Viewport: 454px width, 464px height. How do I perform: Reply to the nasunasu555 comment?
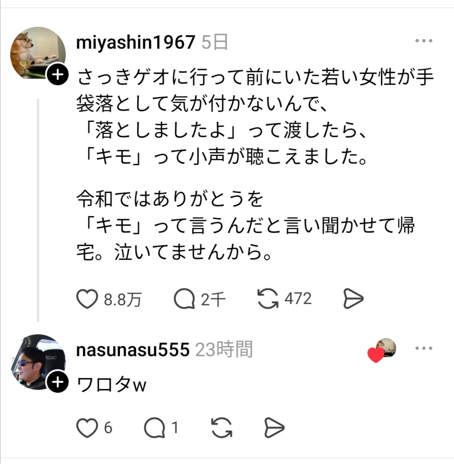154,428
